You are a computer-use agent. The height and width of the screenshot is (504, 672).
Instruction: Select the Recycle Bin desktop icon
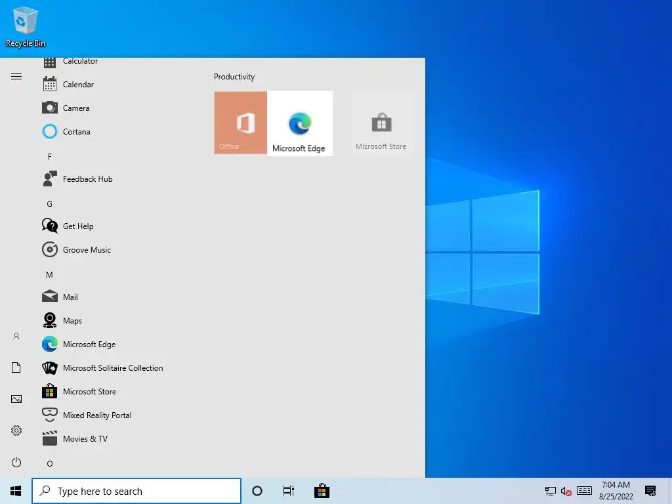click(x=26, y=26)
